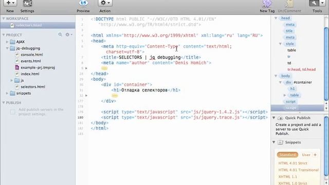Unfold the collapsed code at line 9

click(x=86, y=68)
